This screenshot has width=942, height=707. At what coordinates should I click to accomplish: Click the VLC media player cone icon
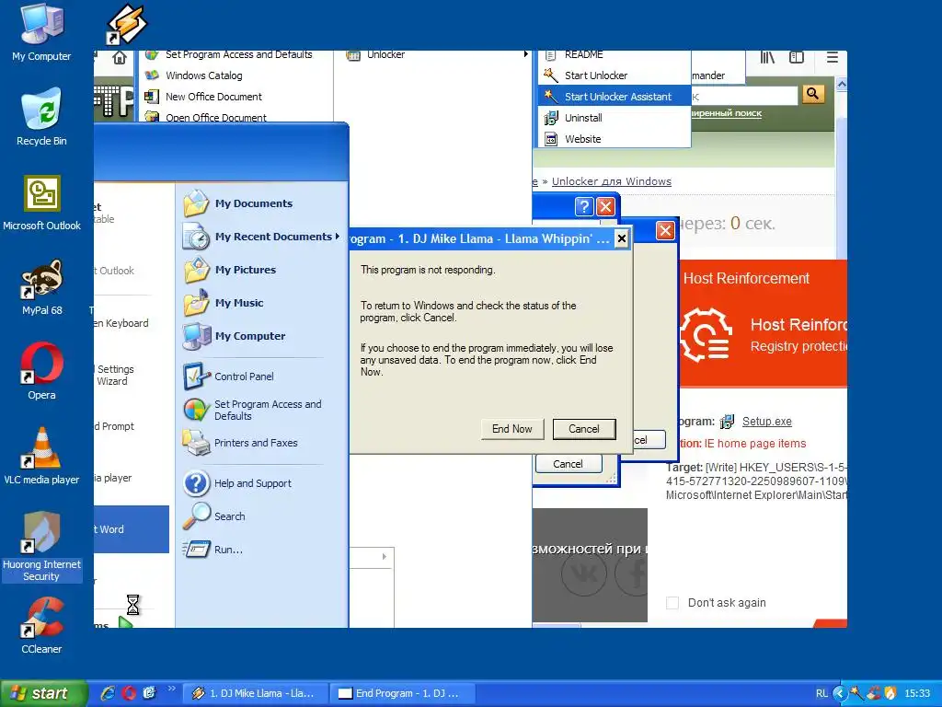[41, 456]
